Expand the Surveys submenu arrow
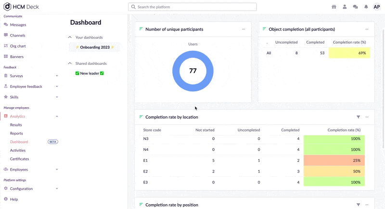This screenshot has width=385, height=209. point(57,76)
